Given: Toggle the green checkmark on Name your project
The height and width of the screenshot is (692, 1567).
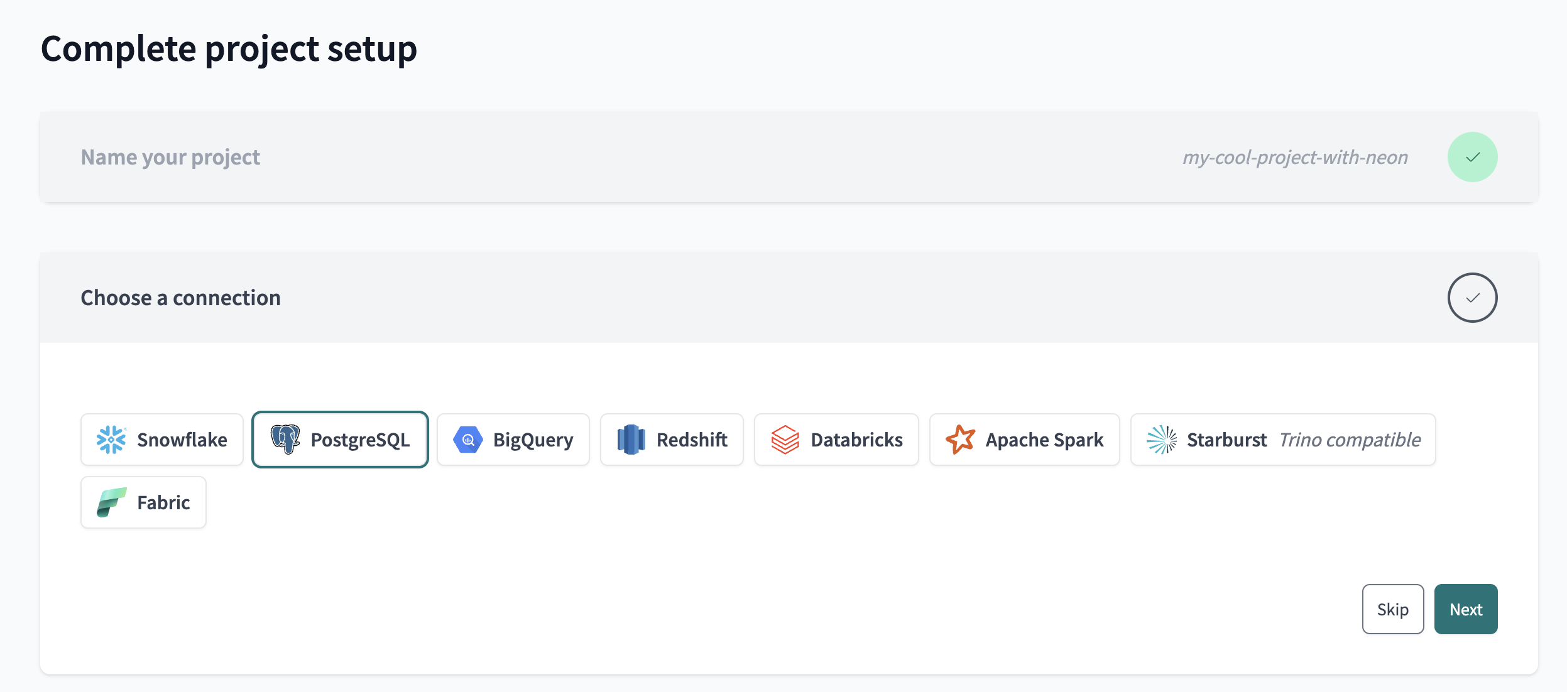Looking at the screenshot, I should tap(1472, 156).
